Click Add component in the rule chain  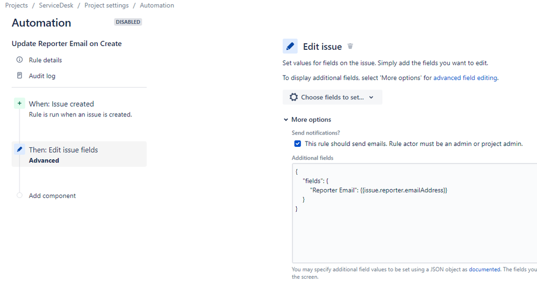click(52, 196)
